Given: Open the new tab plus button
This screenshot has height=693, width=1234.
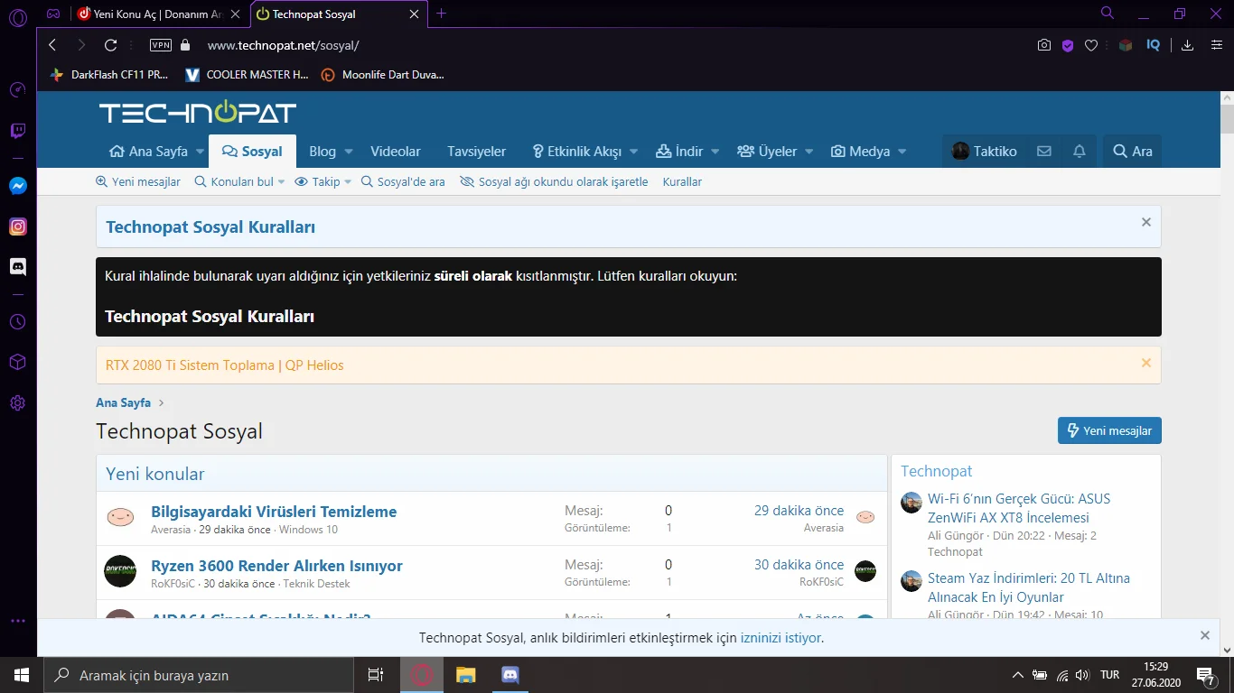Looking at the screenshot, I should point(441,14).
